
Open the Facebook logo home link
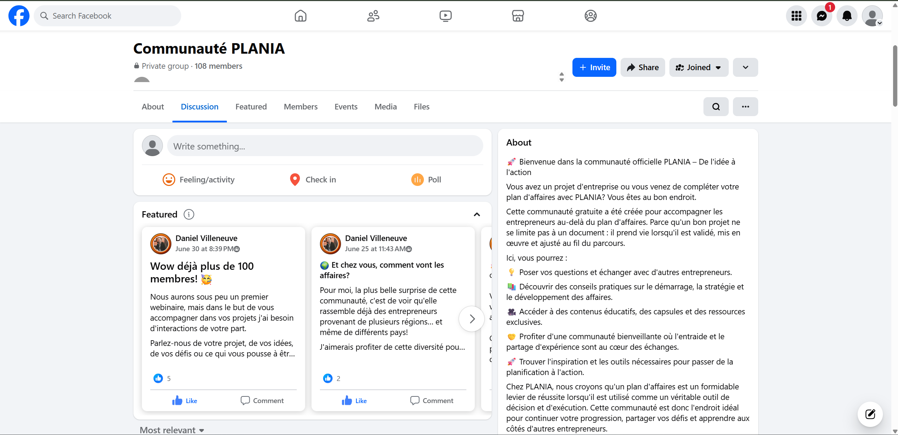click(x=19, y=16)
